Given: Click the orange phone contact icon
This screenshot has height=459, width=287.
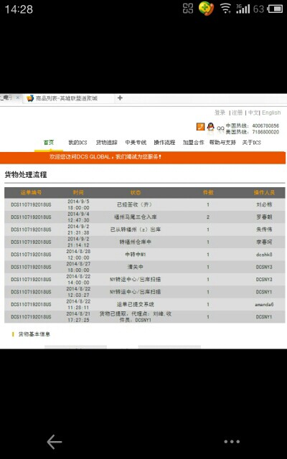Looking at the screenshot, I should (x=200, y=127).
